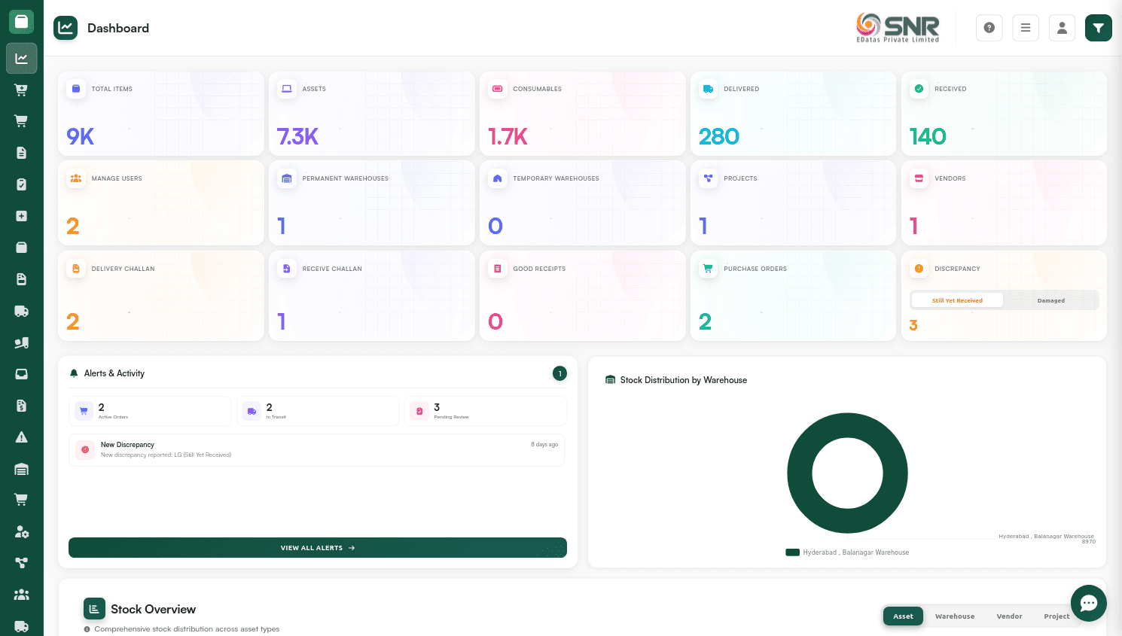Click the warning triangle sidebar icon
The image size is (1122, 636).
21,437
